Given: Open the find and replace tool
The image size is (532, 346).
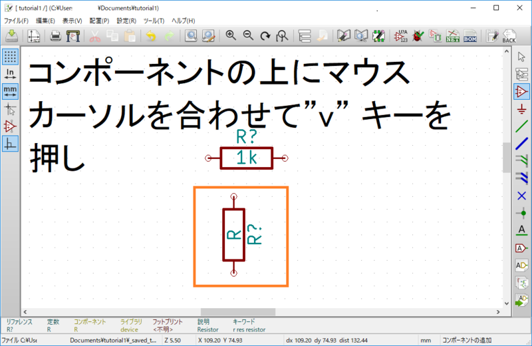Looking at the screenshot, I should tap(208, 36).
